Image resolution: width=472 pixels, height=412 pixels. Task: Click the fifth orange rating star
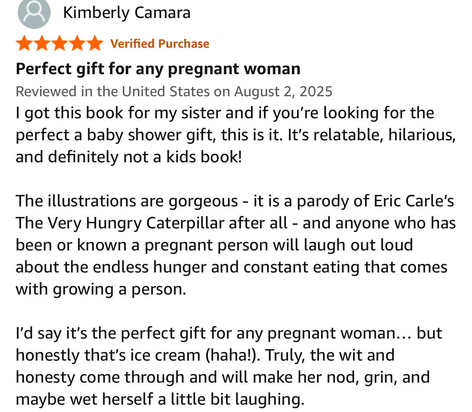point(95,43)
